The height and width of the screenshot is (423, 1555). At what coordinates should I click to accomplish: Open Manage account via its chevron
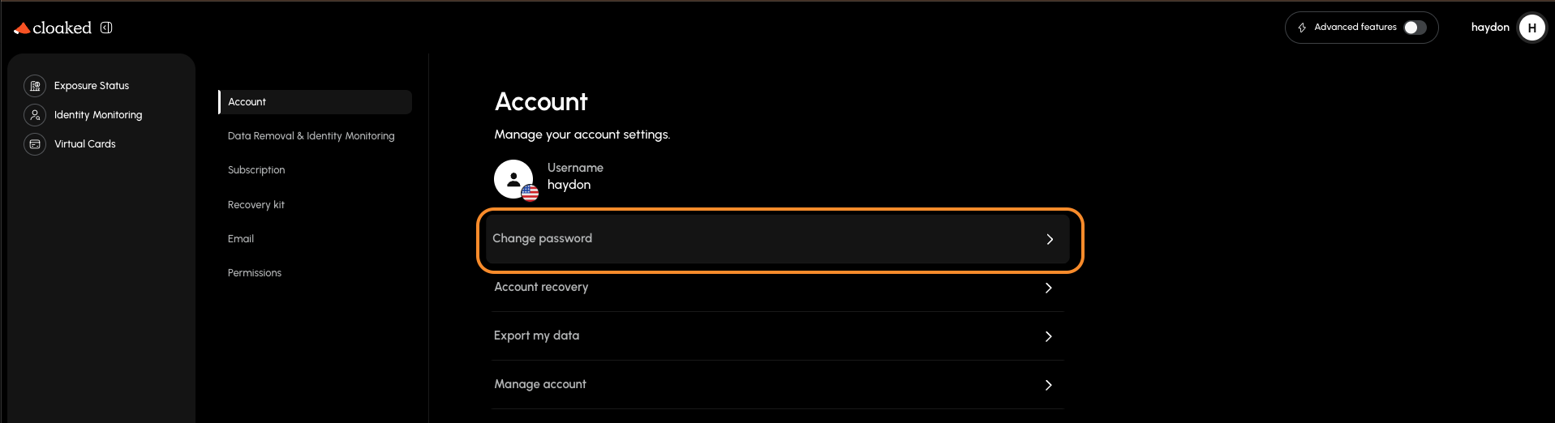coord(1048,385)
